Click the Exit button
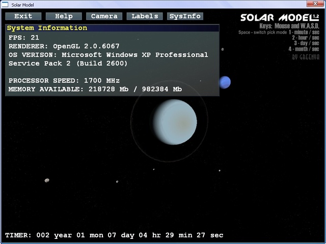The image size is (326, 244). click(x=23, y=16)
